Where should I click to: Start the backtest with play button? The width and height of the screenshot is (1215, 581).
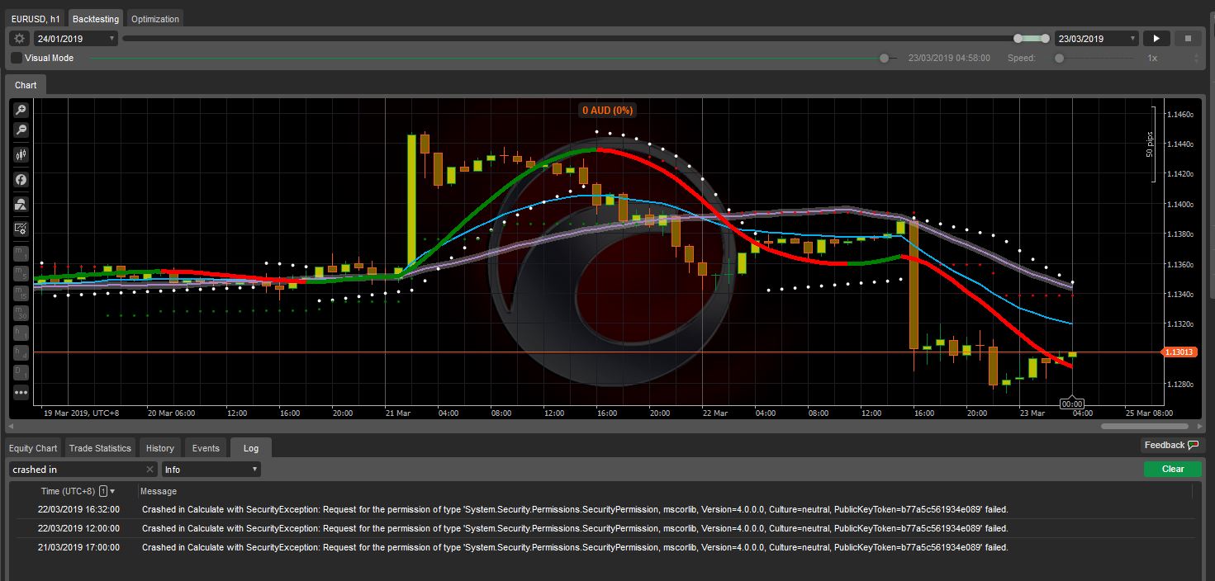click(1156, 38)
